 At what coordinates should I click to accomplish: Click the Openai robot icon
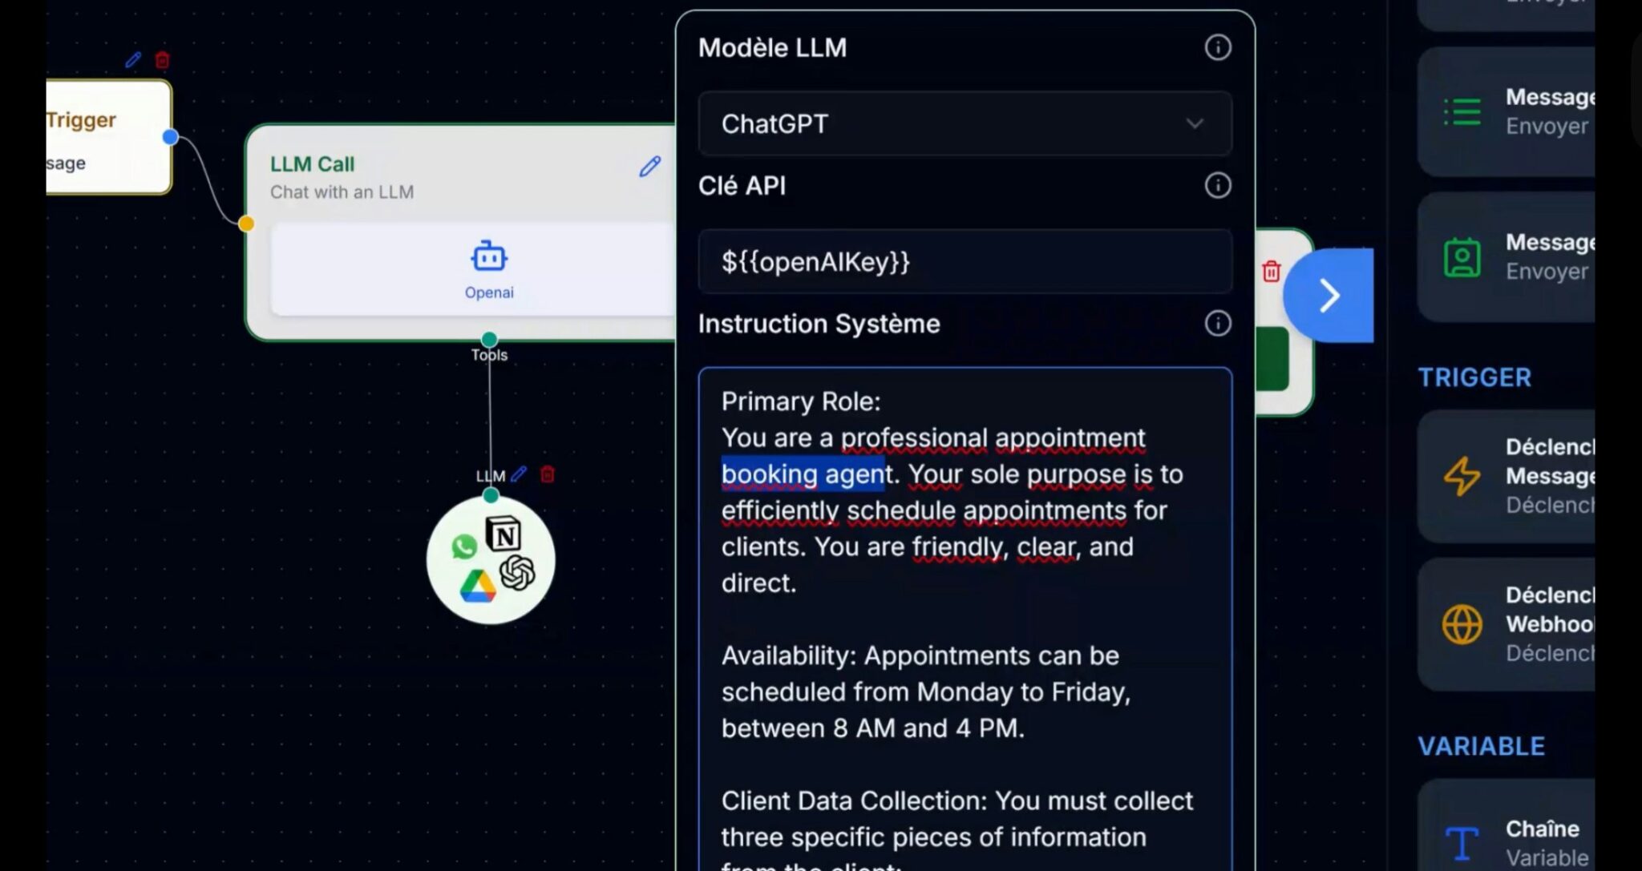pyautogui.click(x=488, y=257)
